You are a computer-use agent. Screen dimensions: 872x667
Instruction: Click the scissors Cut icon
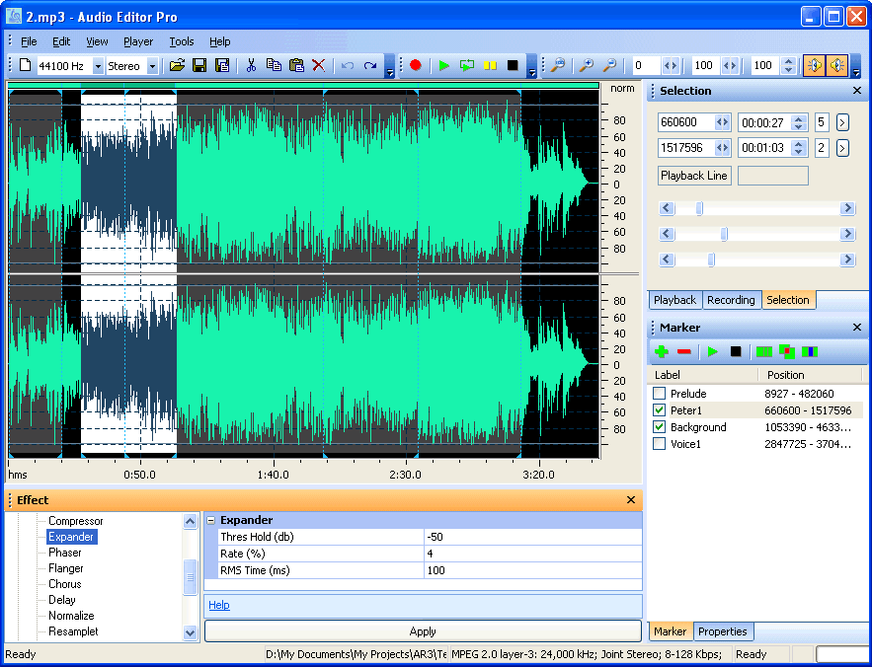click(x=251, y=66)
